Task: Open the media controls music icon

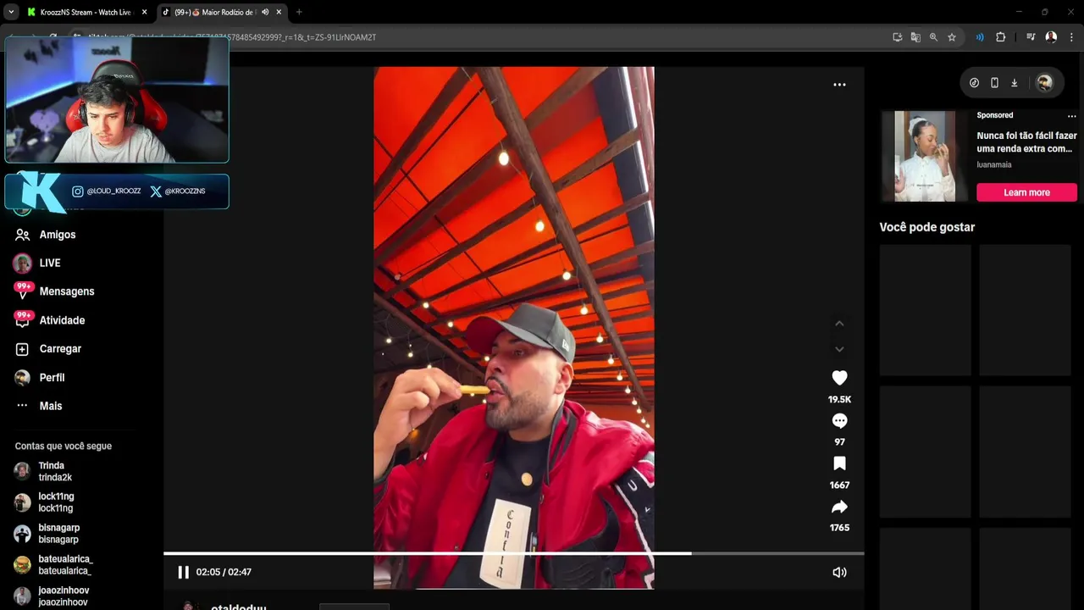Action: tap(1031, 37)
